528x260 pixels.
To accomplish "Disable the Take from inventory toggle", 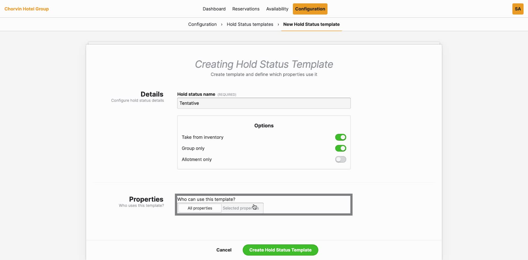I will coord(340,137).
